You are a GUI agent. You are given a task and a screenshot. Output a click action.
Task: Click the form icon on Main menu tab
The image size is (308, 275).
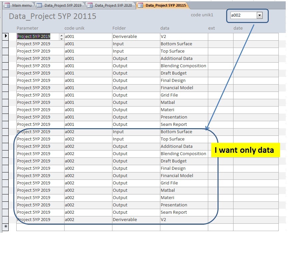click(7, 5)
